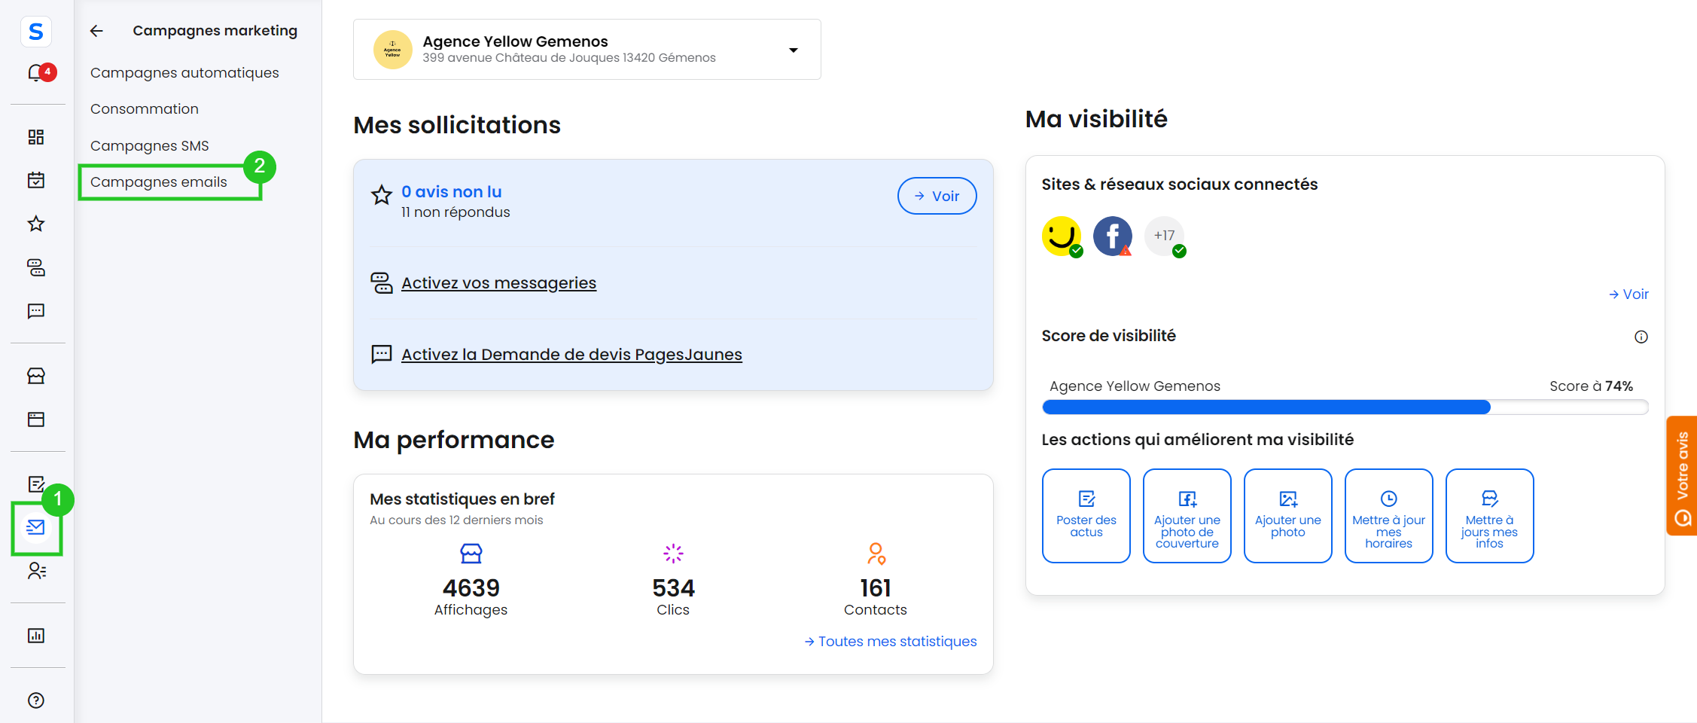Click the 11 non répondus text
The width and height of the screenshot is (1697, 723).
tap(455, 212)
